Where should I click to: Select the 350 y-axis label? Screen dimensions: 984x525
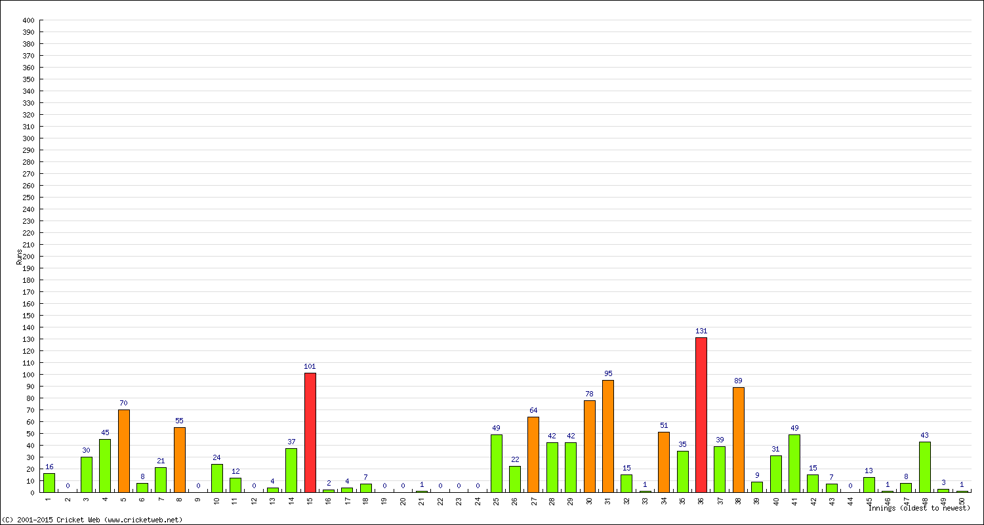point(28,79)
